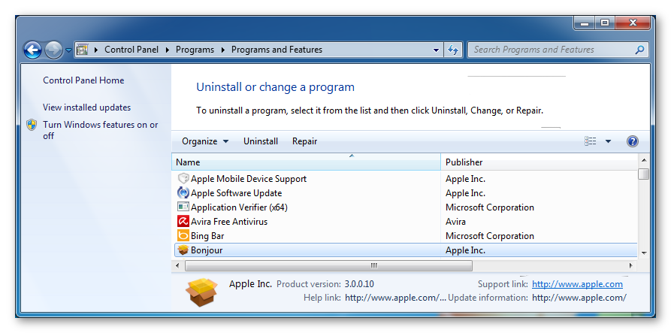
Task: Select Bing Bar entry
Action: pyautogui.click(x=406, y=236)
